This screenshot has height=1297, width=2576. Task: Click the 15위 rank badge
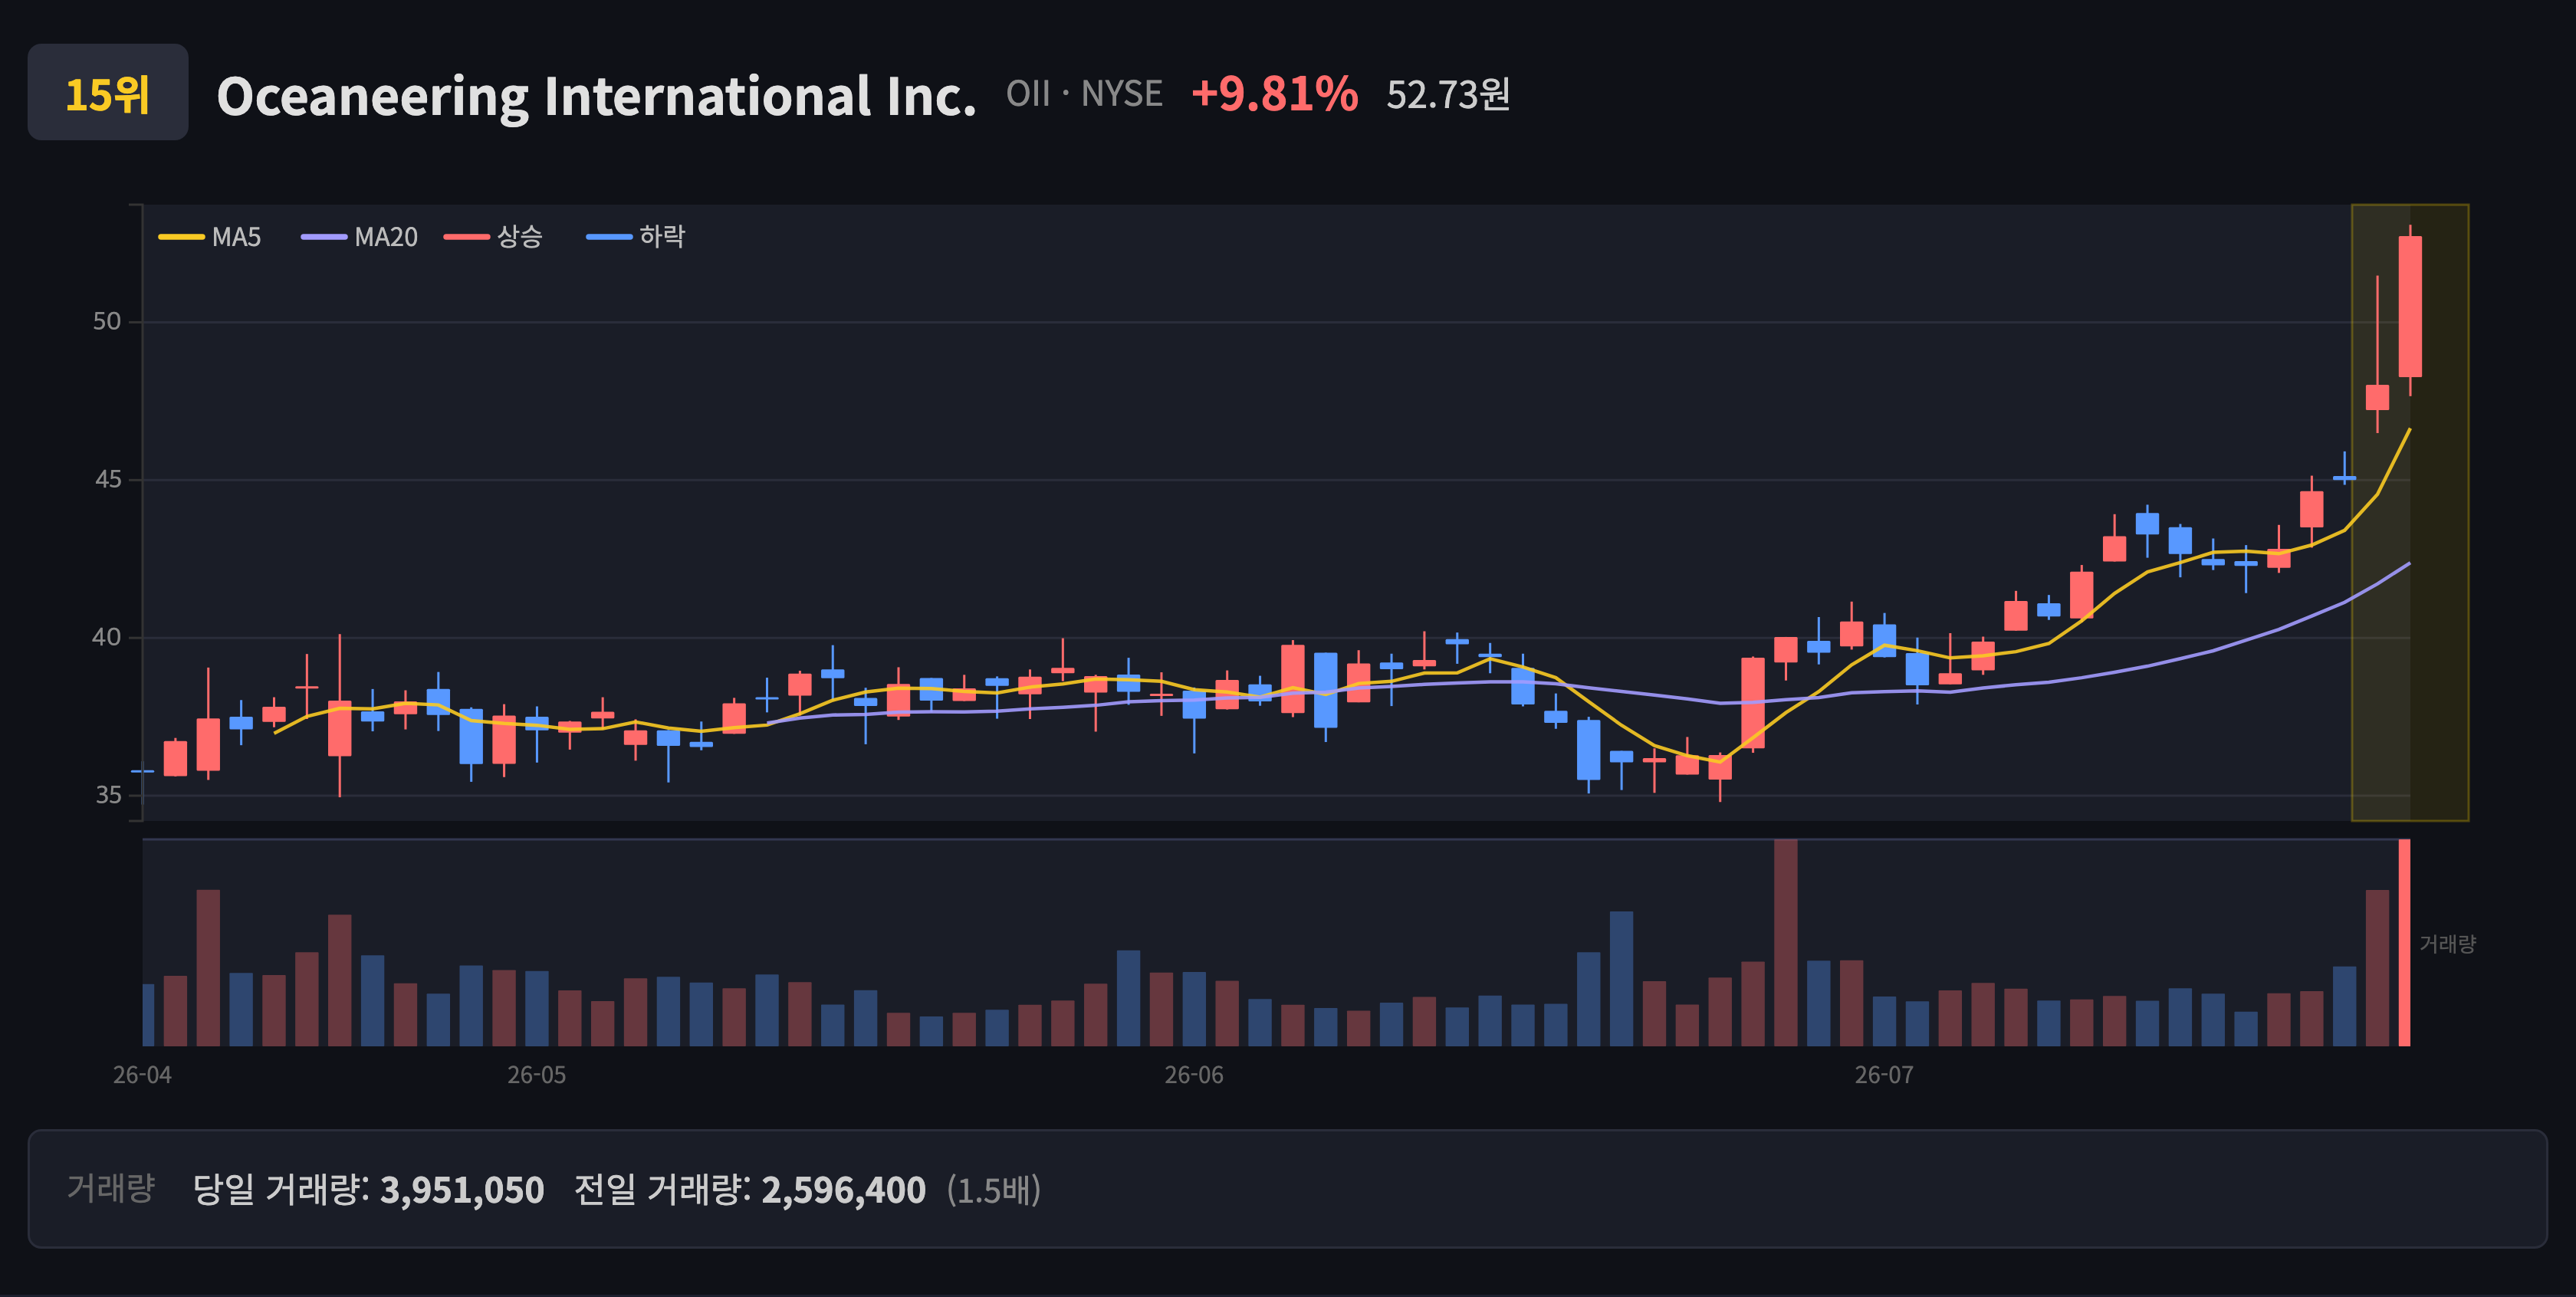click(107, 92)
